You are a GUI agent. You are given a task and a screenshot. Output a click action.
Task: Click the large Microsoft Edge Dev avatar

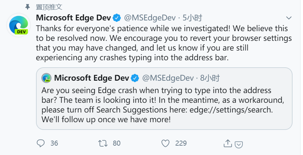pos(18,25)
